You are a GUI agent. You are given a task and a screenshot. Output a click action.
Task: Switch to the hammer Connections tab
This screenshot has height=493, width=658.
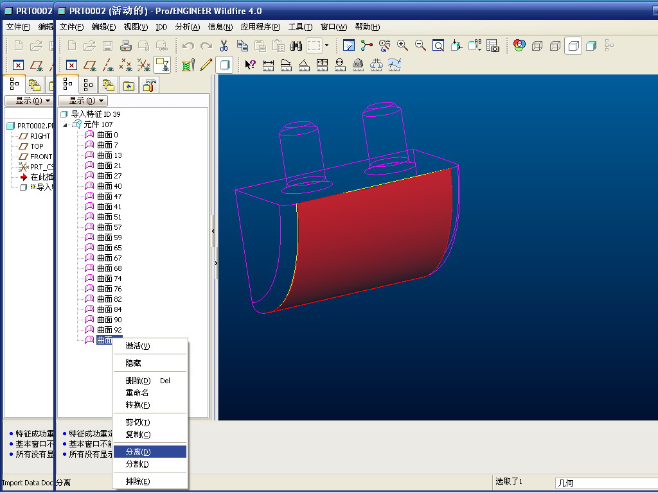tap(149, 85)
